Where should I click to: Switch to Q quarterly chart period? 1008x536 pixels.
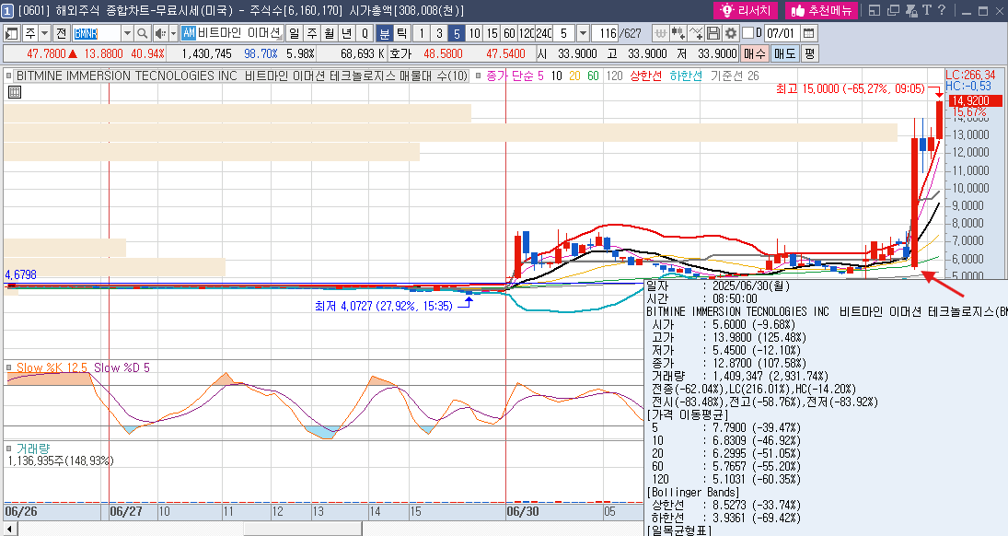(x=365, y=33)
